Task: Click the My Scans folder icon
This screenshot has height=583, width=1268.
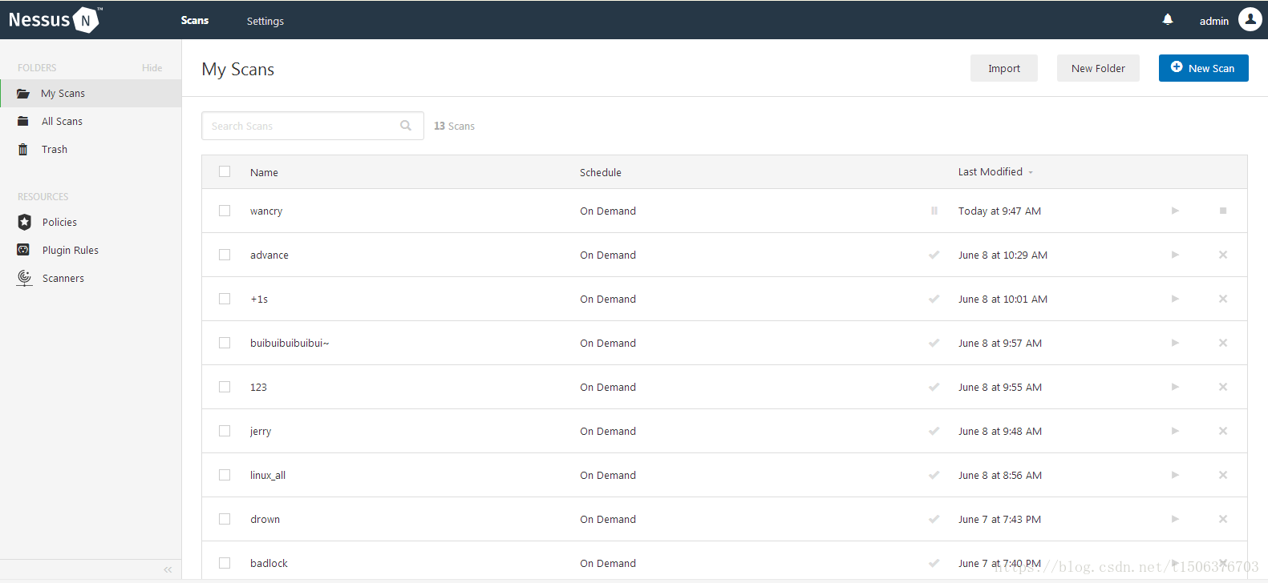Action: 23,94
